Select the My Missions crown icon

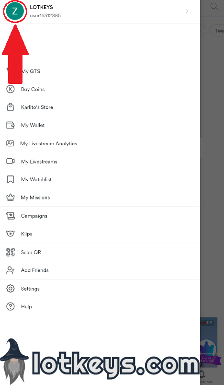[11, 198]
